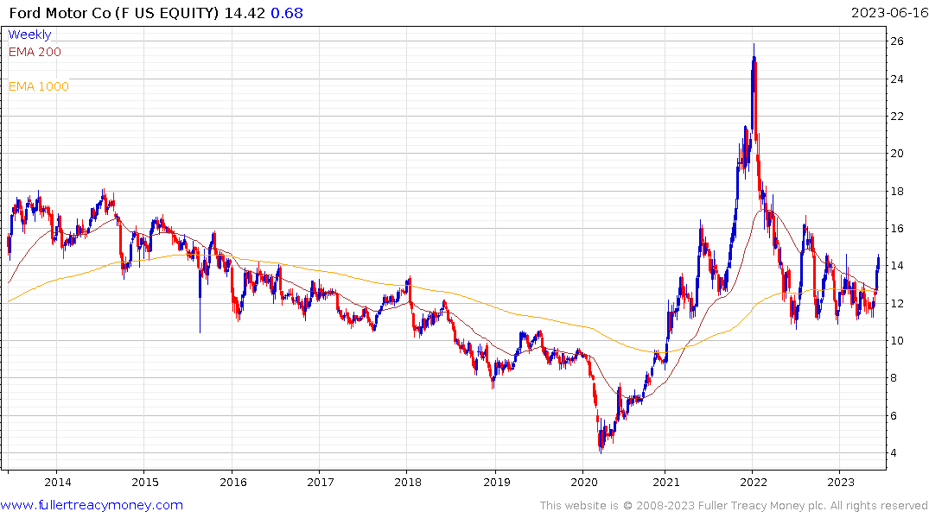The width and height of the screenshot is (929, 518).
Task: Select the EMA 200 legend label
Action: click(35, 52)
